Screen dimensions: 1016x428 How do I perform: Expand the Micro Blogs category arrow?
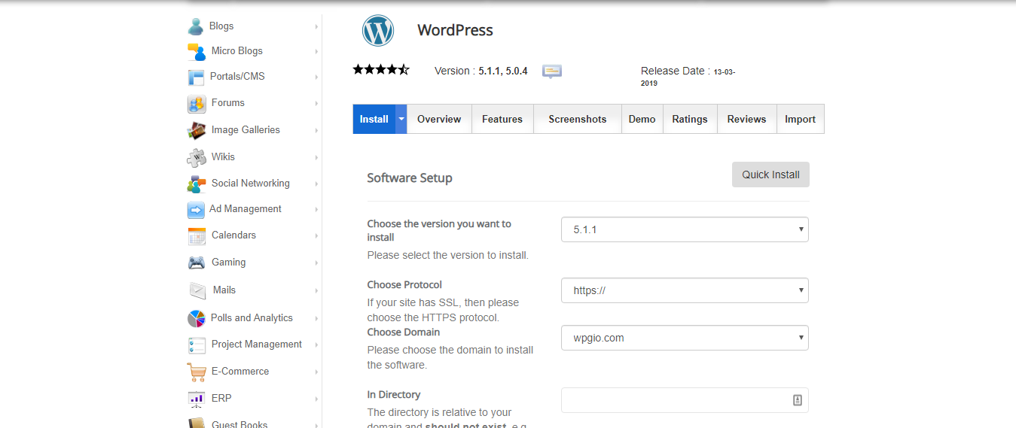[316, 51]
